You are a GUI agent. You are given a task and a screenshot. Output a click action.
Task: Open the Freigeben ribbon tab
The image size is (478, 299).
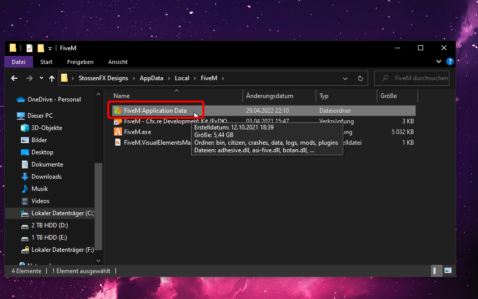[x=80, y=62]
